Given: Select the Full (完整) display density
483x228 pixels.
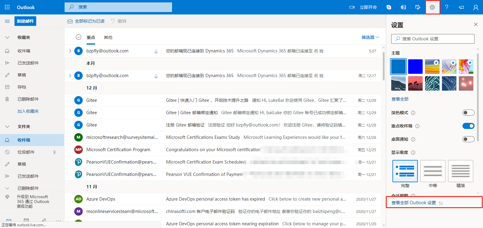Looking at the screenshot, I should click(405, 171).
